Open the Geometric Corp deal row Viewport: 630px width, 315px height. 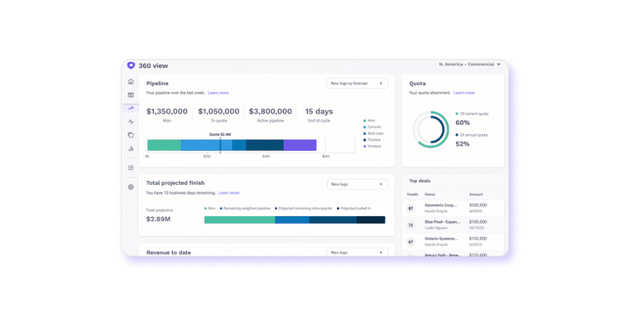pos(452,208)
